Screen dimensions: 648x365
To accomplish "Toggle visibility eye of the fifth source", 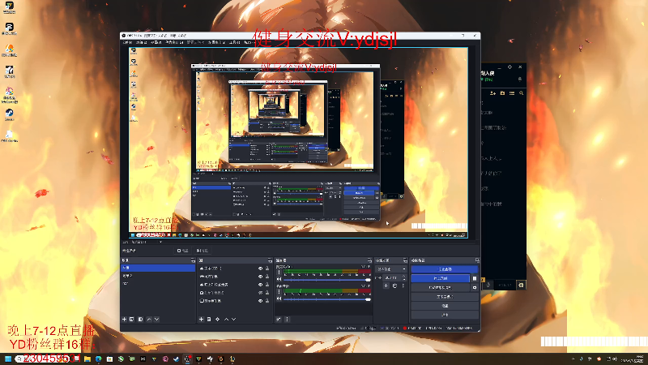I will [x=260, y=301].
